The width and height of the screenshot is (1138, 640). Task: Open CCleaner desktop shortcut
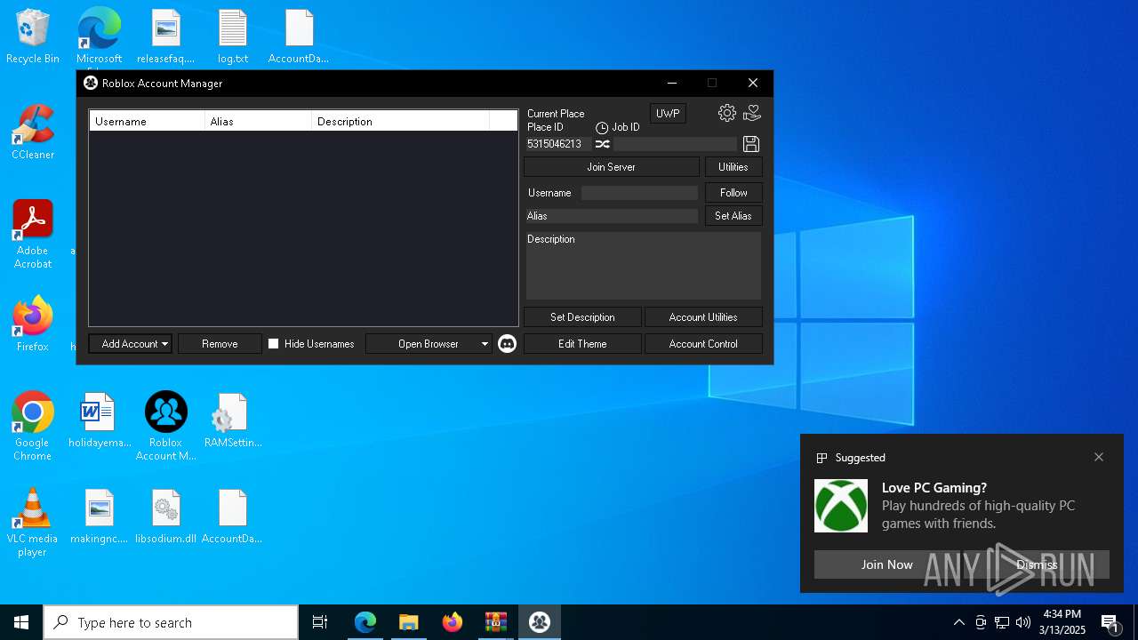(x=33, y=132)
